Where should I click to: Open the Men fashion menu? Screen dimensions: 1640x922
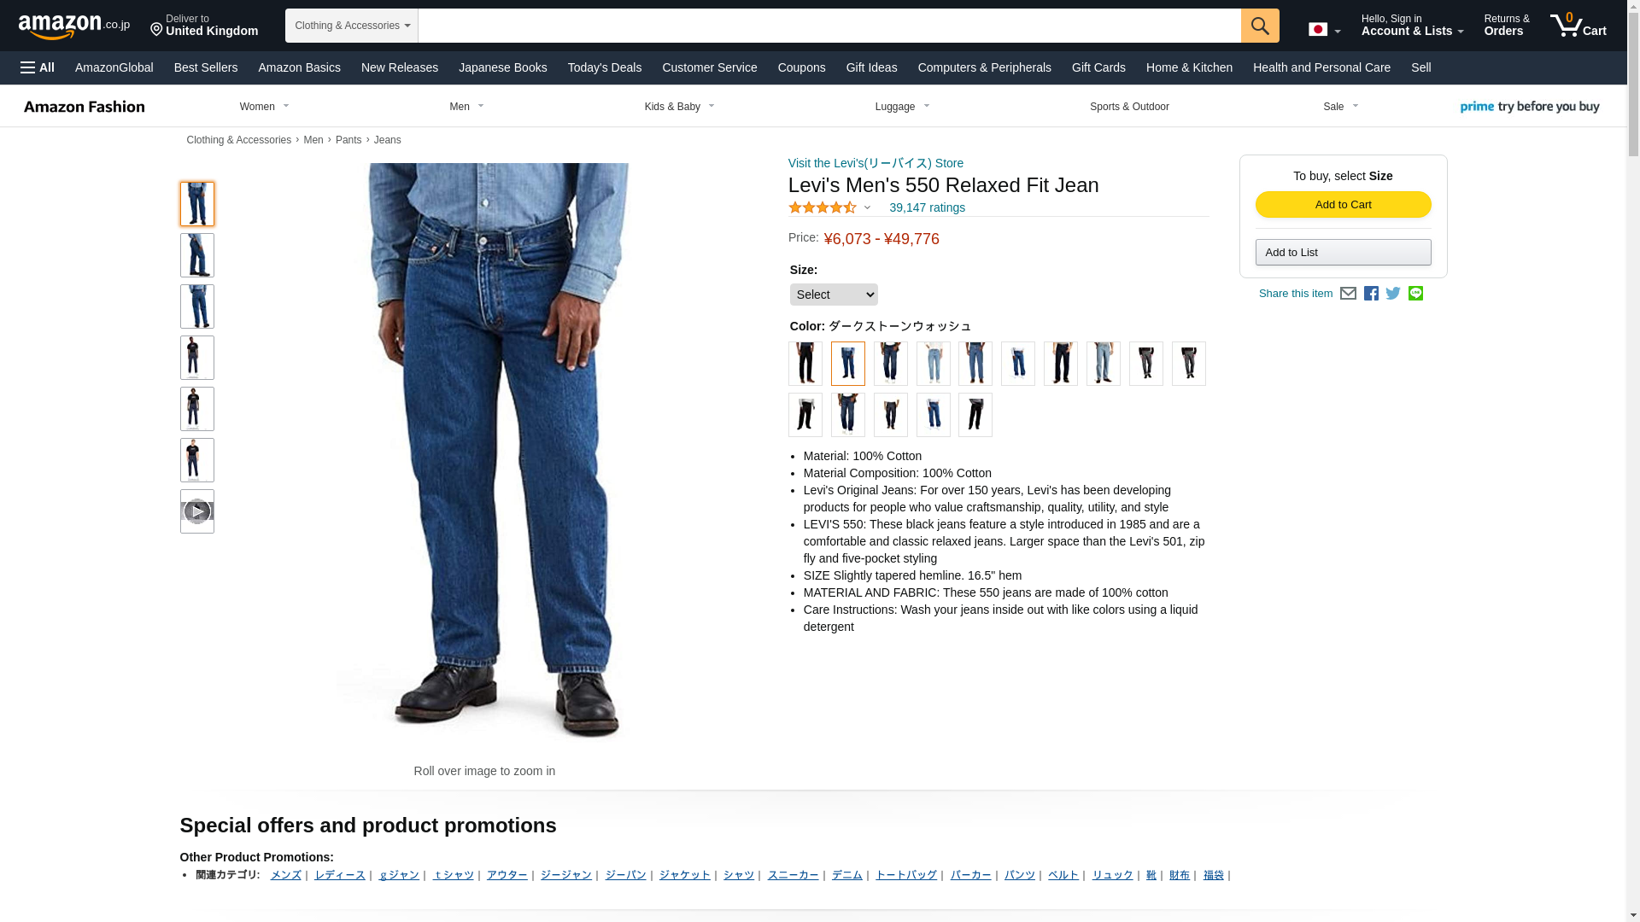coord(466,107)
